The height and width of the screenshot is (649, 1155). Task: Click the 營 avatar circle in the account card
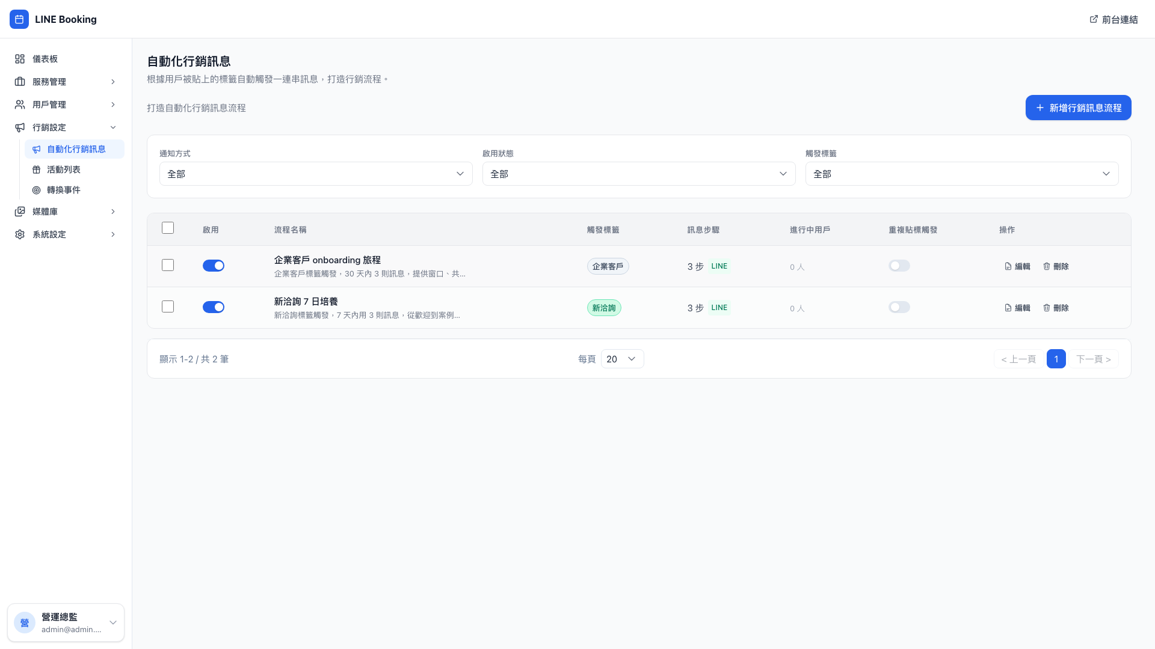25,623
